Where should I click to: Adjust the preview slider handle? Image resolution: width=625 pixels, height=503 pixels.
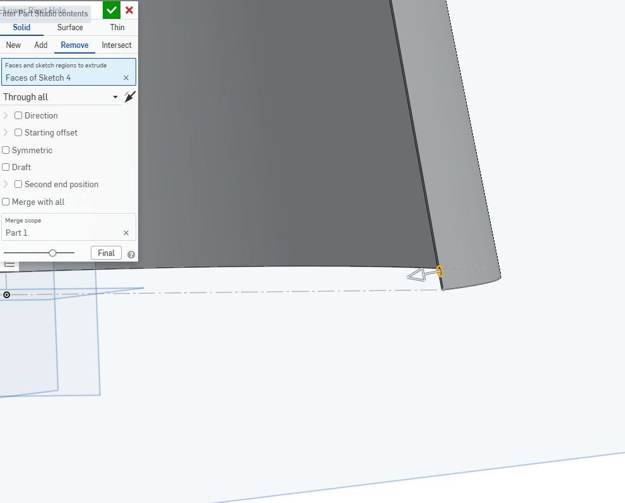pos(52,253)
